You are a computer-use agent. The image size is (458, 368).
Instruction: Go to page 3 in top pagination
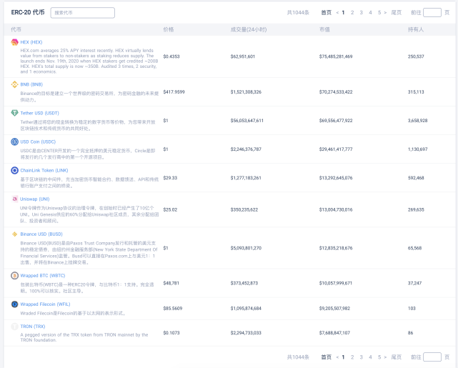[362, 13]
